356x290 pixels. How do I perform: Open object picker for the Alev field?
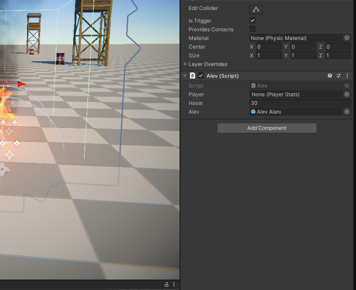point(347,112)
